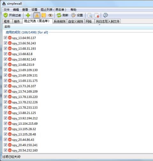
Task: Click the red block icon of spy_13.68.92.143
Action: click(x=10, y=59)
